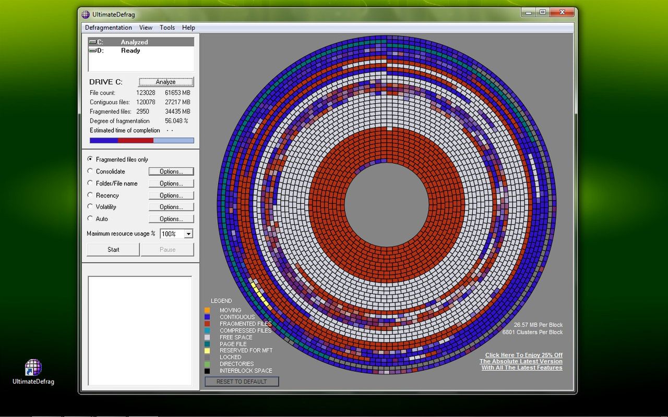Click the LEGEND heading text
The height and width of the screenshot is (417, 668).
(x=221, y=301)
